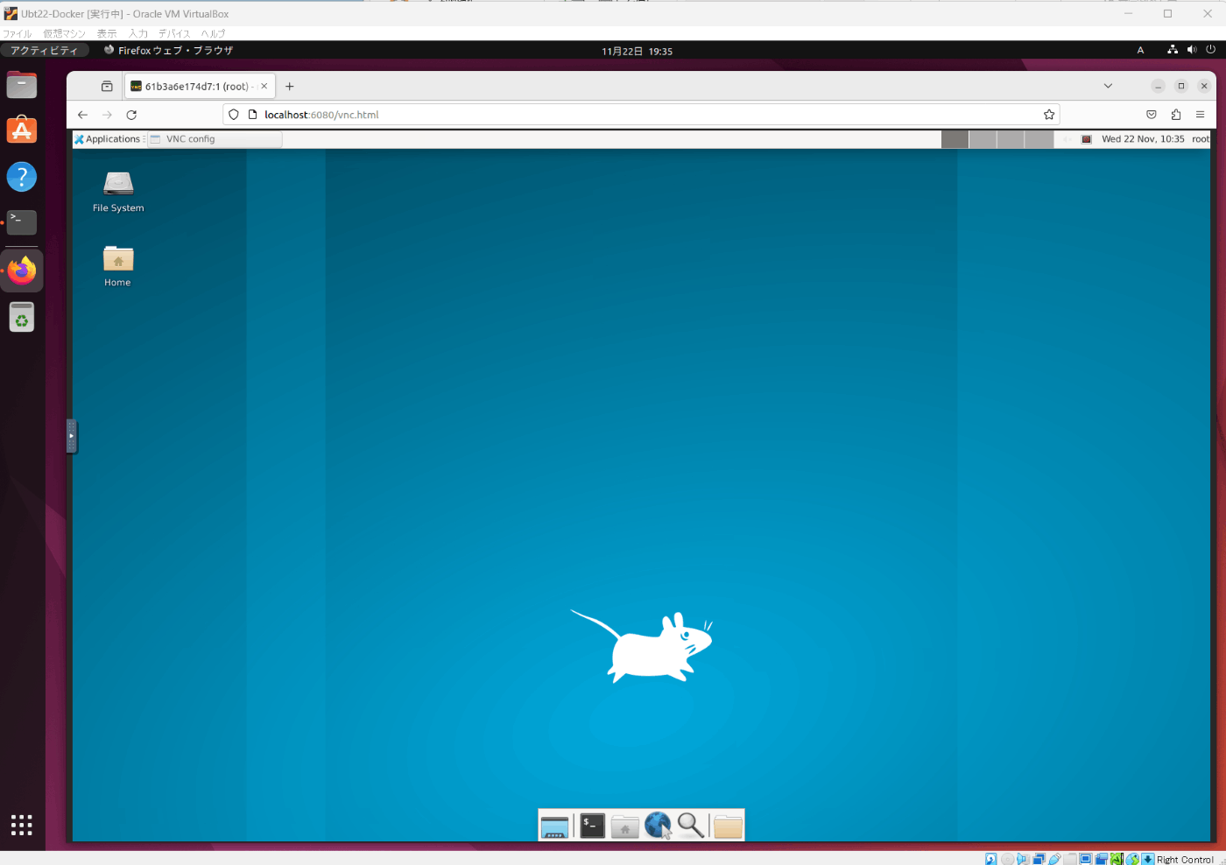Open the Firefox extensions puzzle icon

pyautogui.click(x=1176, y=115)
